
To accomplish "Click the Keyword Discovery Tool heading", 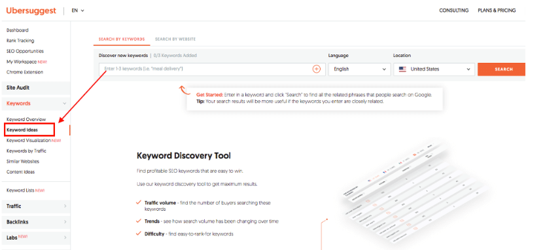I will pyautogui.click(x=183, y=156).
